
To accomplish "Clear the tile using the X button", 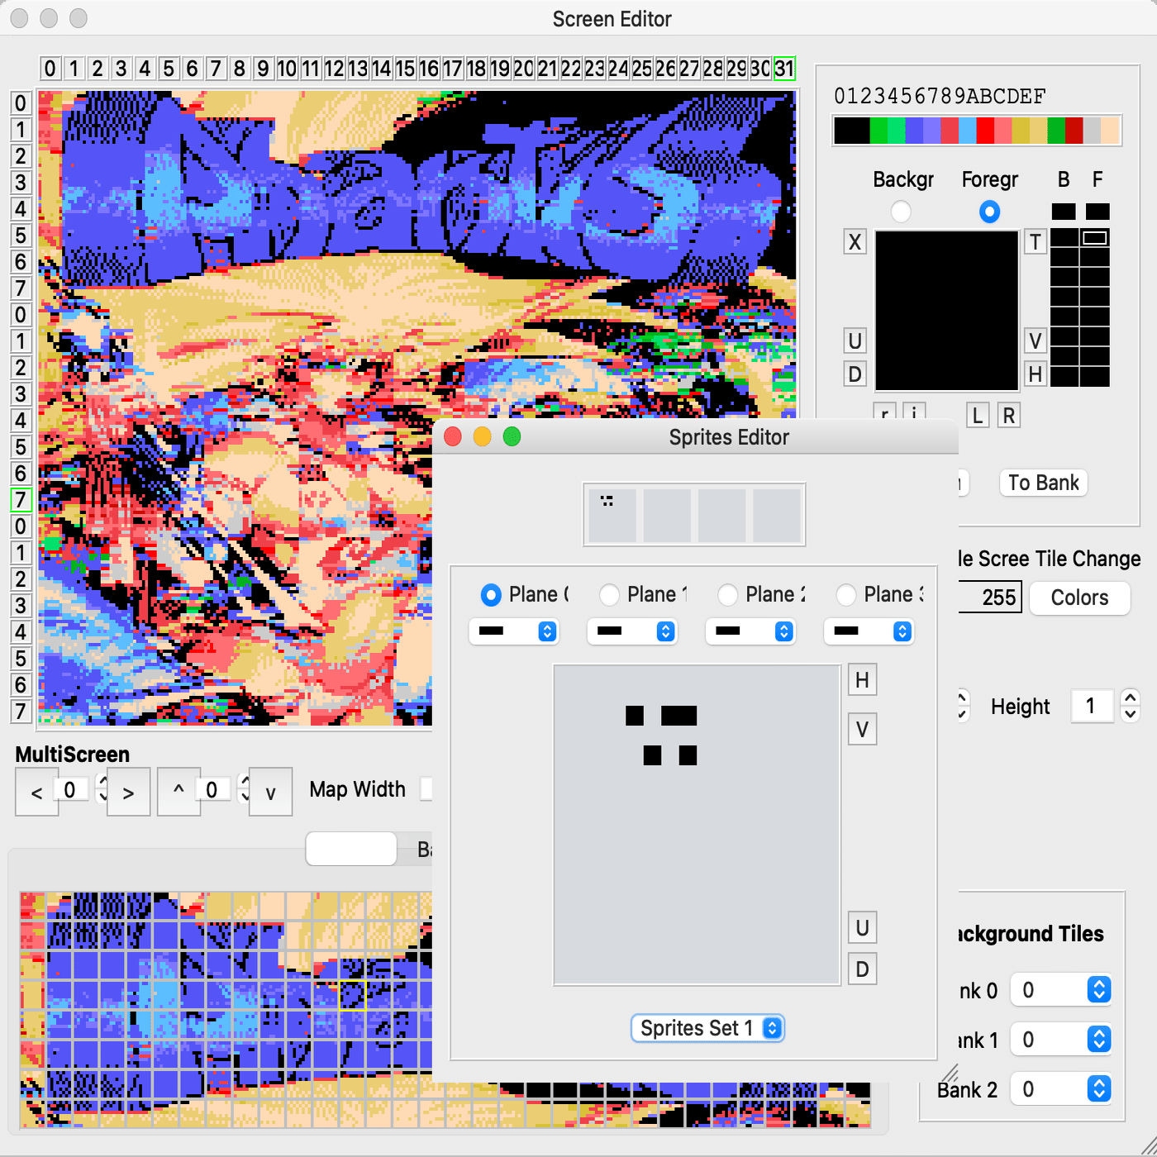I will click(855, 242).
